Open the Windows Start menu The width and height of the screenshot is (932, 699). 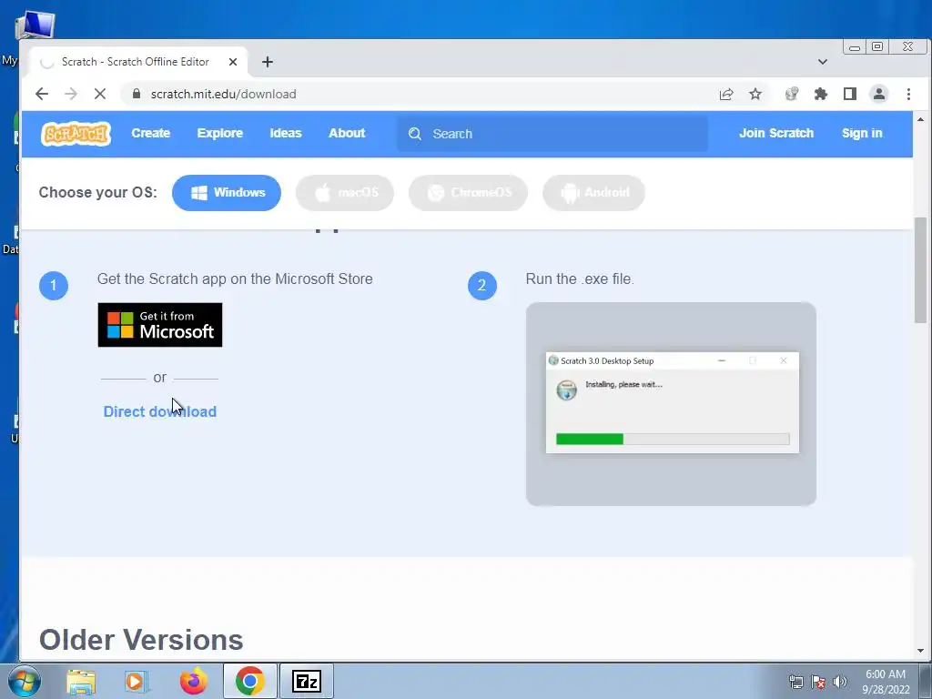[x=25, y=681]
